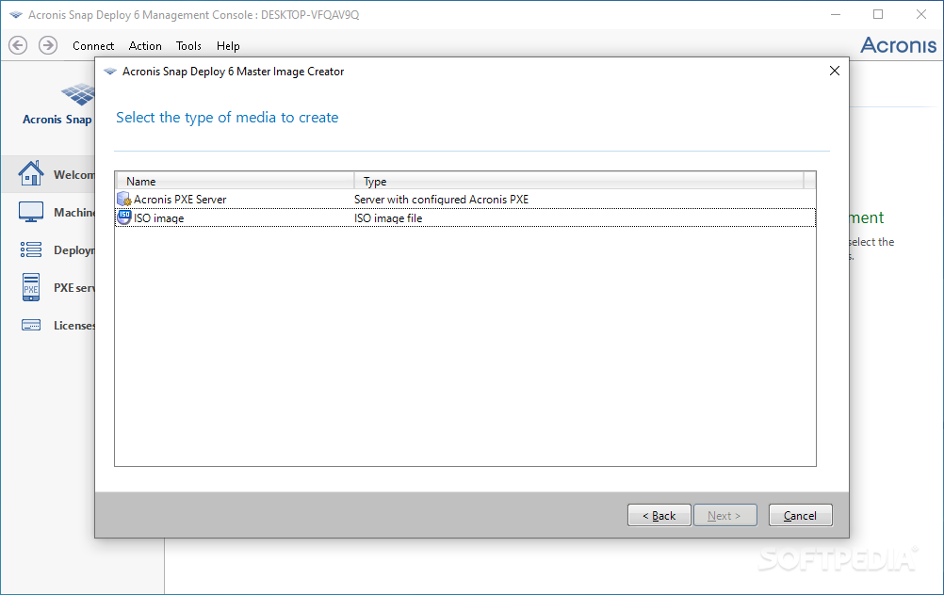
Task: Click the 'ISO image file' type cell
Action: pyautogui.click(x=388, y=217)
